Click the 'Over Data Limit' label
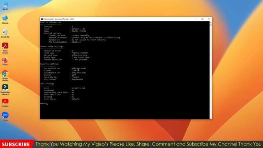This screenshot has height=148, width=263. pos(53,95)
